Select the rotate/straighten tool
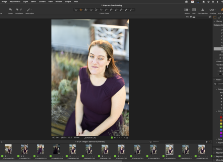 click(96, 10)
